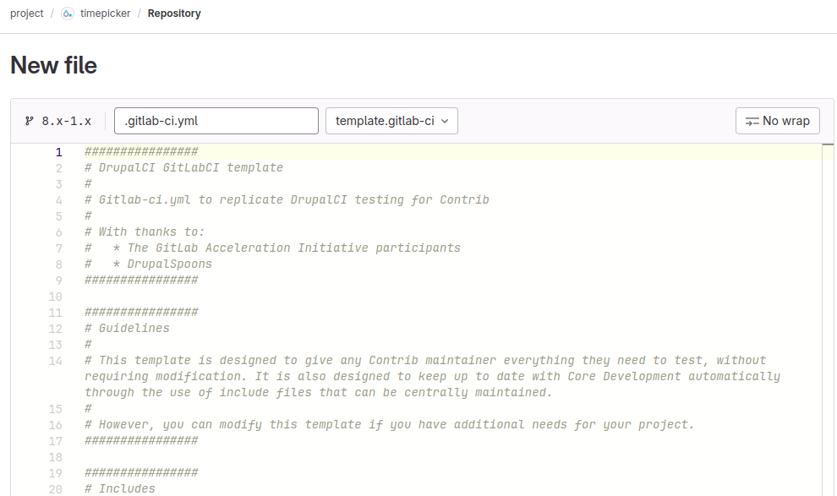Screen dimensions: 837x496
Task: Click the '# With thanks to:' line
Action: pyautogui.click(x=144, y=232)
